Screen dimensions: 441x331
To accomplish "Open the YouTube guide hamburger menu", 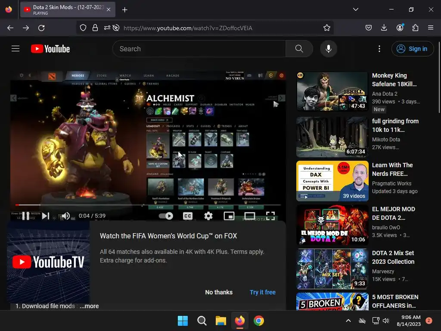I will click(x=16, y=49).
